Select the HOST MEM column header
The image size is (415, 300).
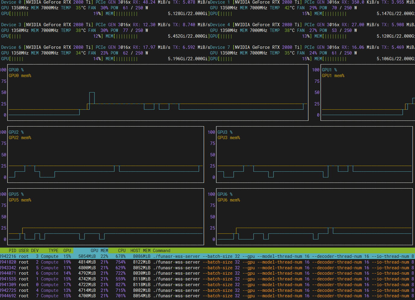(140, 251)
